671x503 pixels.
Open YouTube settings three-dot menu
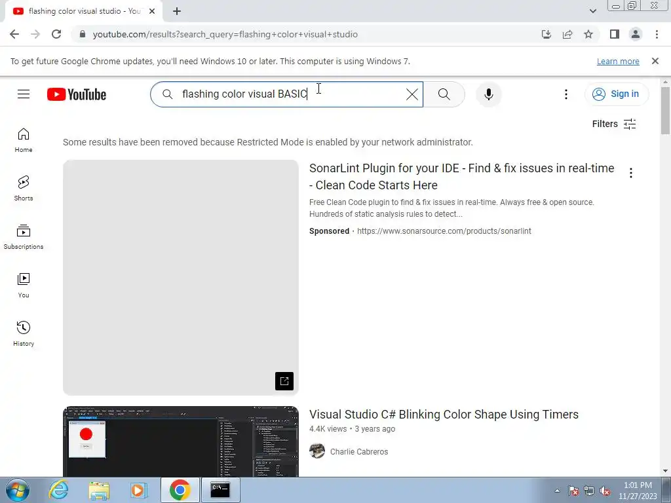pyautogui.click(x=566, y=94)
